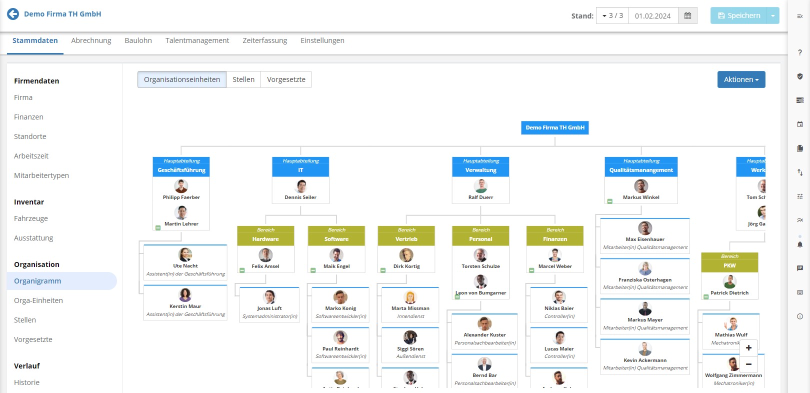Open the Abrechnung tab
This screenshot has width=810, height=393.
[x=91, y=40]
